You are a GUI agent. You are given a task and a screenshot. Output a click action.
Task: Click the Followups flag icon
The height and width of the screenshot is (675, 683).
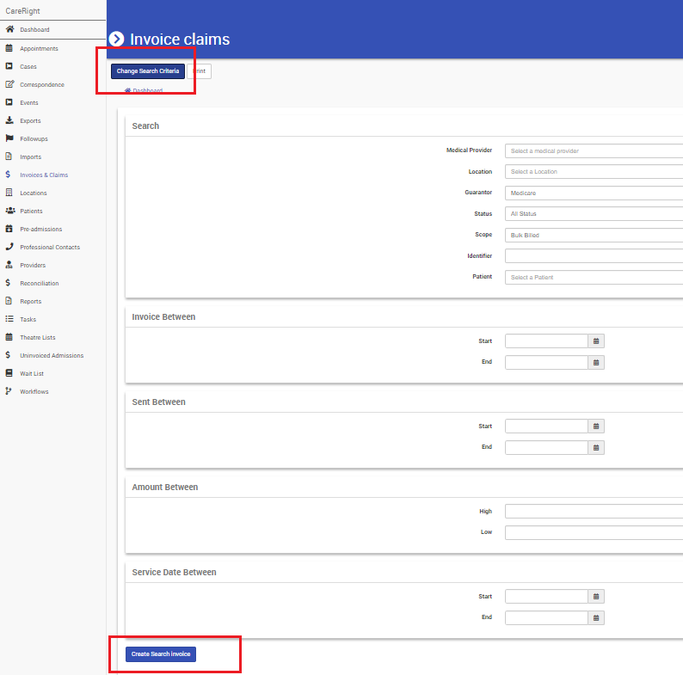(x=9, y=138)
